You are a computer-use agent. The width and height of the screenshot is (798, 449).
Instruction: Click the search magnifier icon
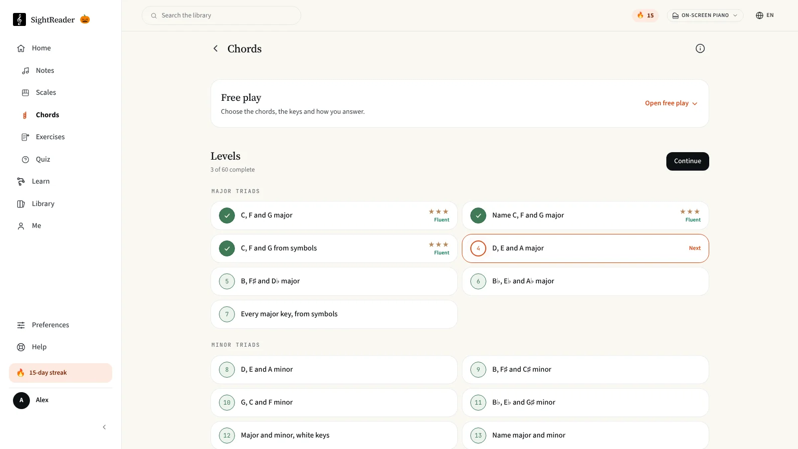click(x=154, y=16)
